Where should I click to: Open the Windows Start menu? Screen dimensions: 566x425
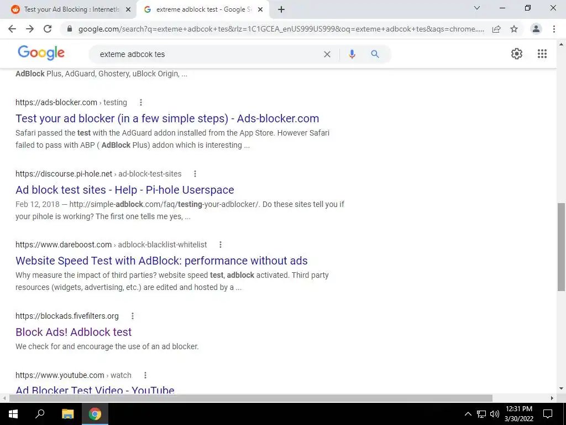point(13,414)
